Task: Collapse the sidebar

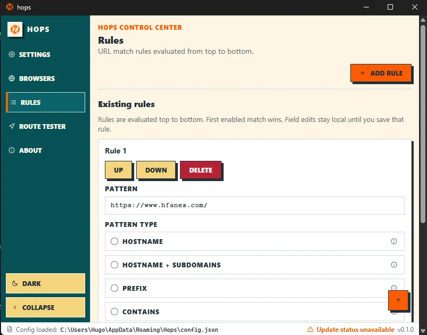Action: tap(45, 307)
